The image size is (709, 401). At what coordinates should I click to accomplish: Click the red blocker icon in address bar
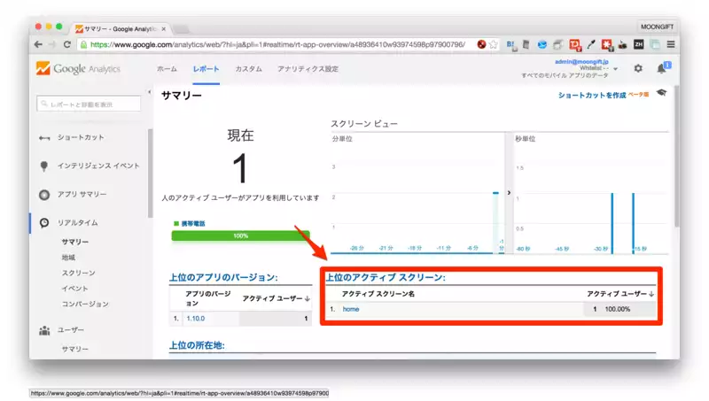(x=481, y=44)
